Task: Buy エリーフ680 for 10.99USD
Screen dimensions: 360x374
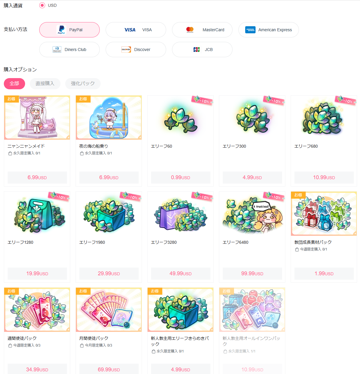Action: [x=324, y=177]
